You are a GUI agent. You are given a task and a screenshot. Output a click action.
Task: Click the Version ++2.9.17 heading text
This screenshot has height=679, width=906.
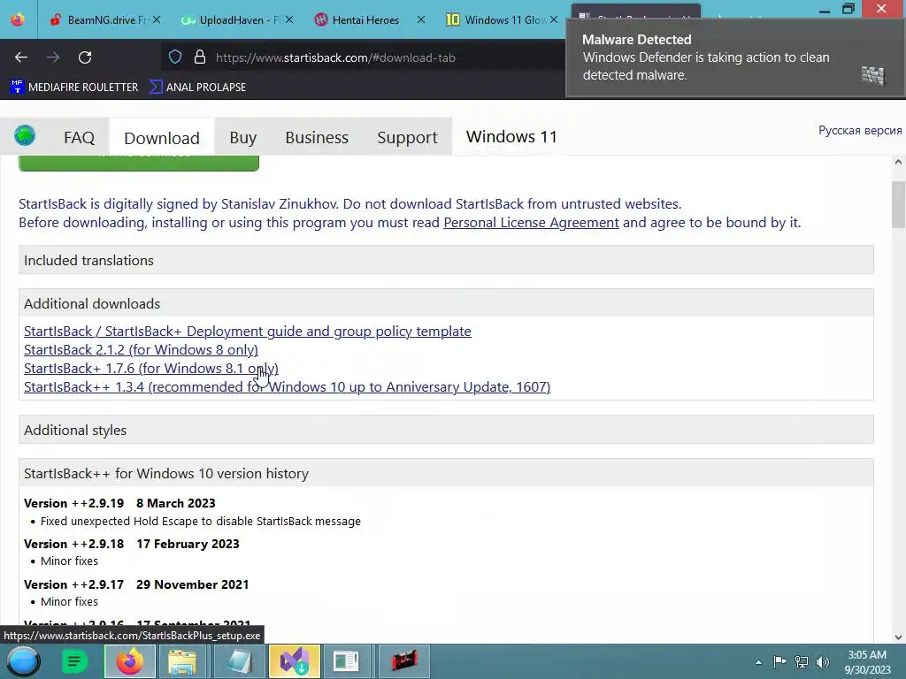(x=74, y=584)
